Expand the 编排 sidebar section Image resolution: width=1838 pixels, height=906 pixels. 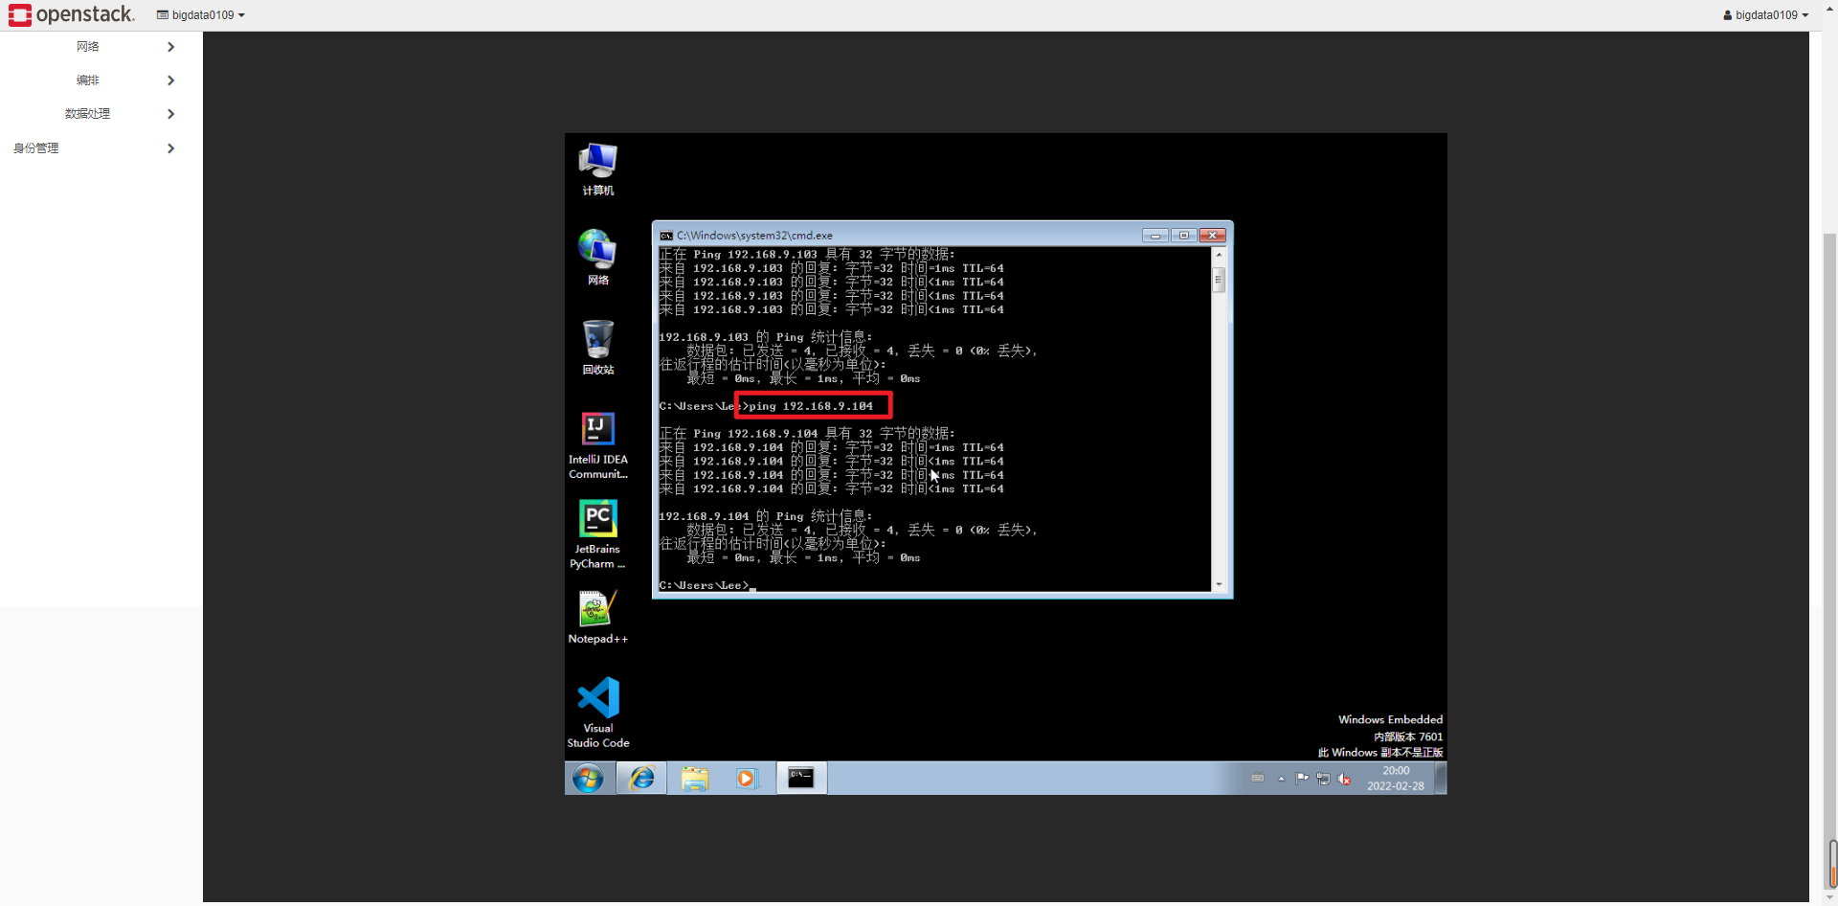click(x=101, y=80)
